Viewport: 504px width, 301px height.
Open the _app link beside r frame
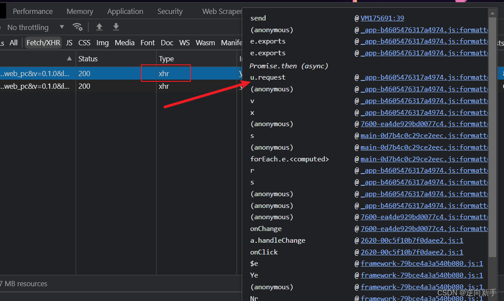[424, 171]
